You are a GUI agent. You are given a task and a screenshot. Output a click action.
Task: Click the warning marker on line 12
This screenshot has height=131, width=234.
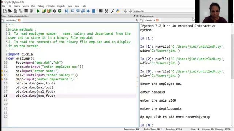(2, 71)
